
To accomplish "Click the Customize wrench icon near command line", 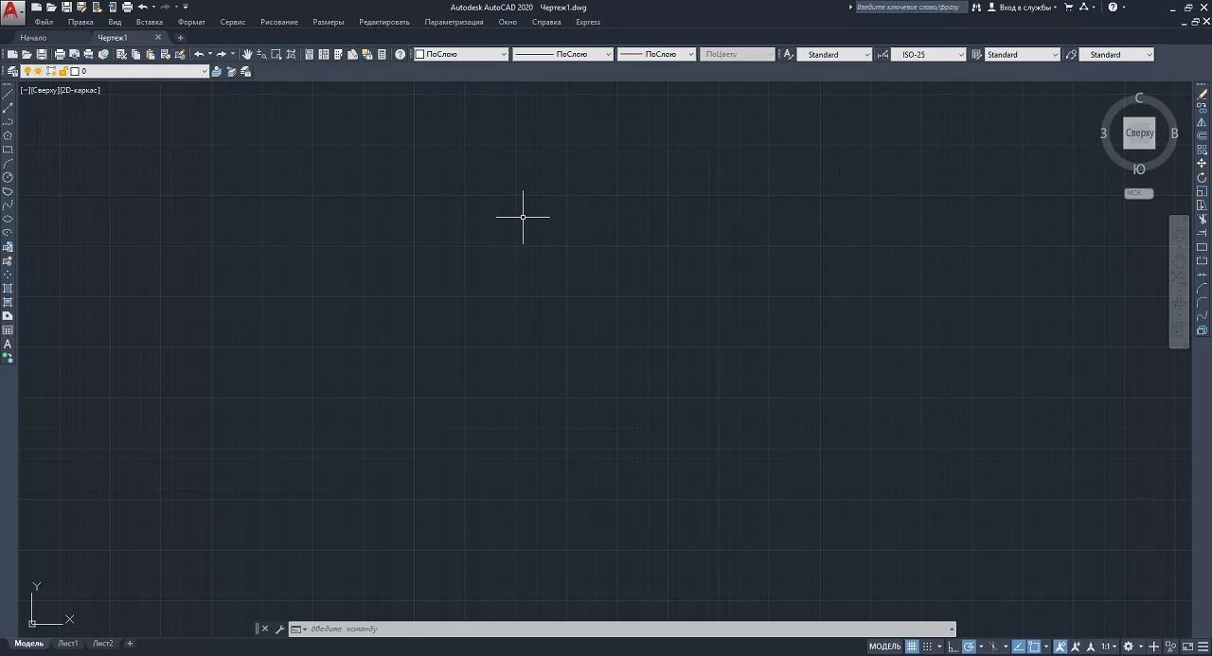I will coord(279,629).
